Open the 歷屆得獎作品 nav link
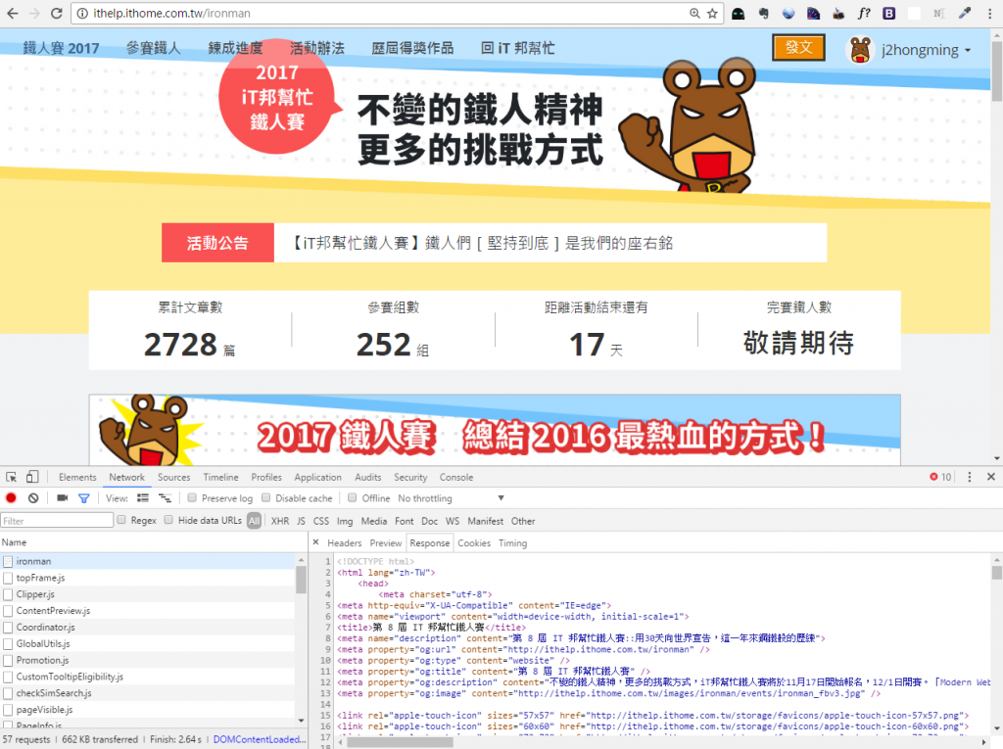This screenshot has width=1003, height=749. pos(412,48)
